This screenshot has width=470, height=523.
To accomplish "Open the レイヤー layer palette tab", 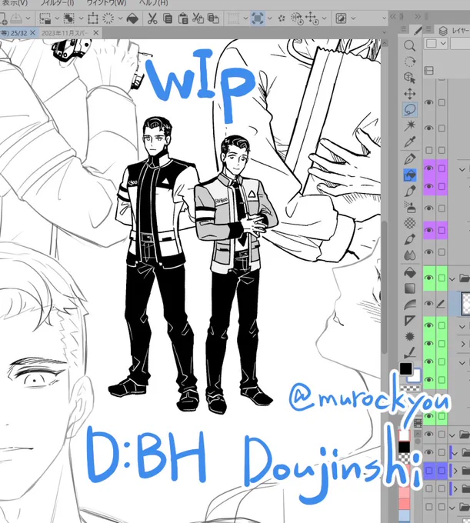I will pos(455,31).
